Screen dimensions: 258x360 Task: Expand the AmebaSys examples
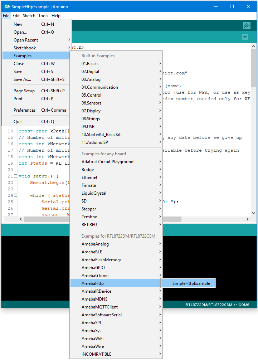tap(116, 331)
